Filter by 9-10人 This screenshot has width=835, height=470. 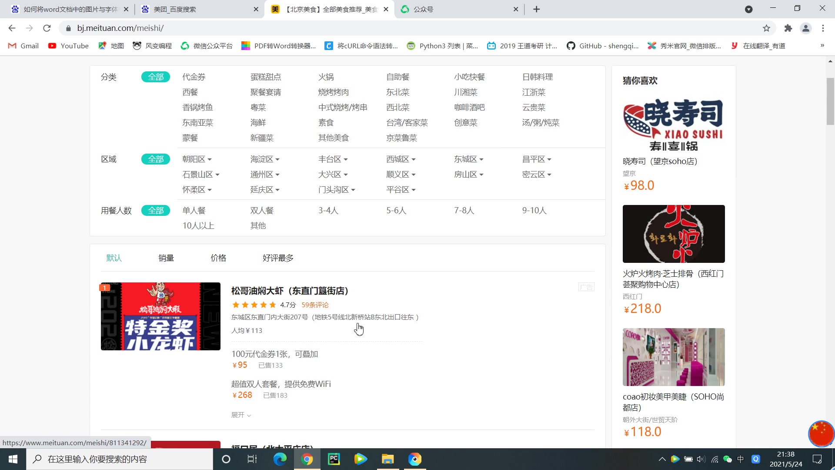tap(534, 211)
